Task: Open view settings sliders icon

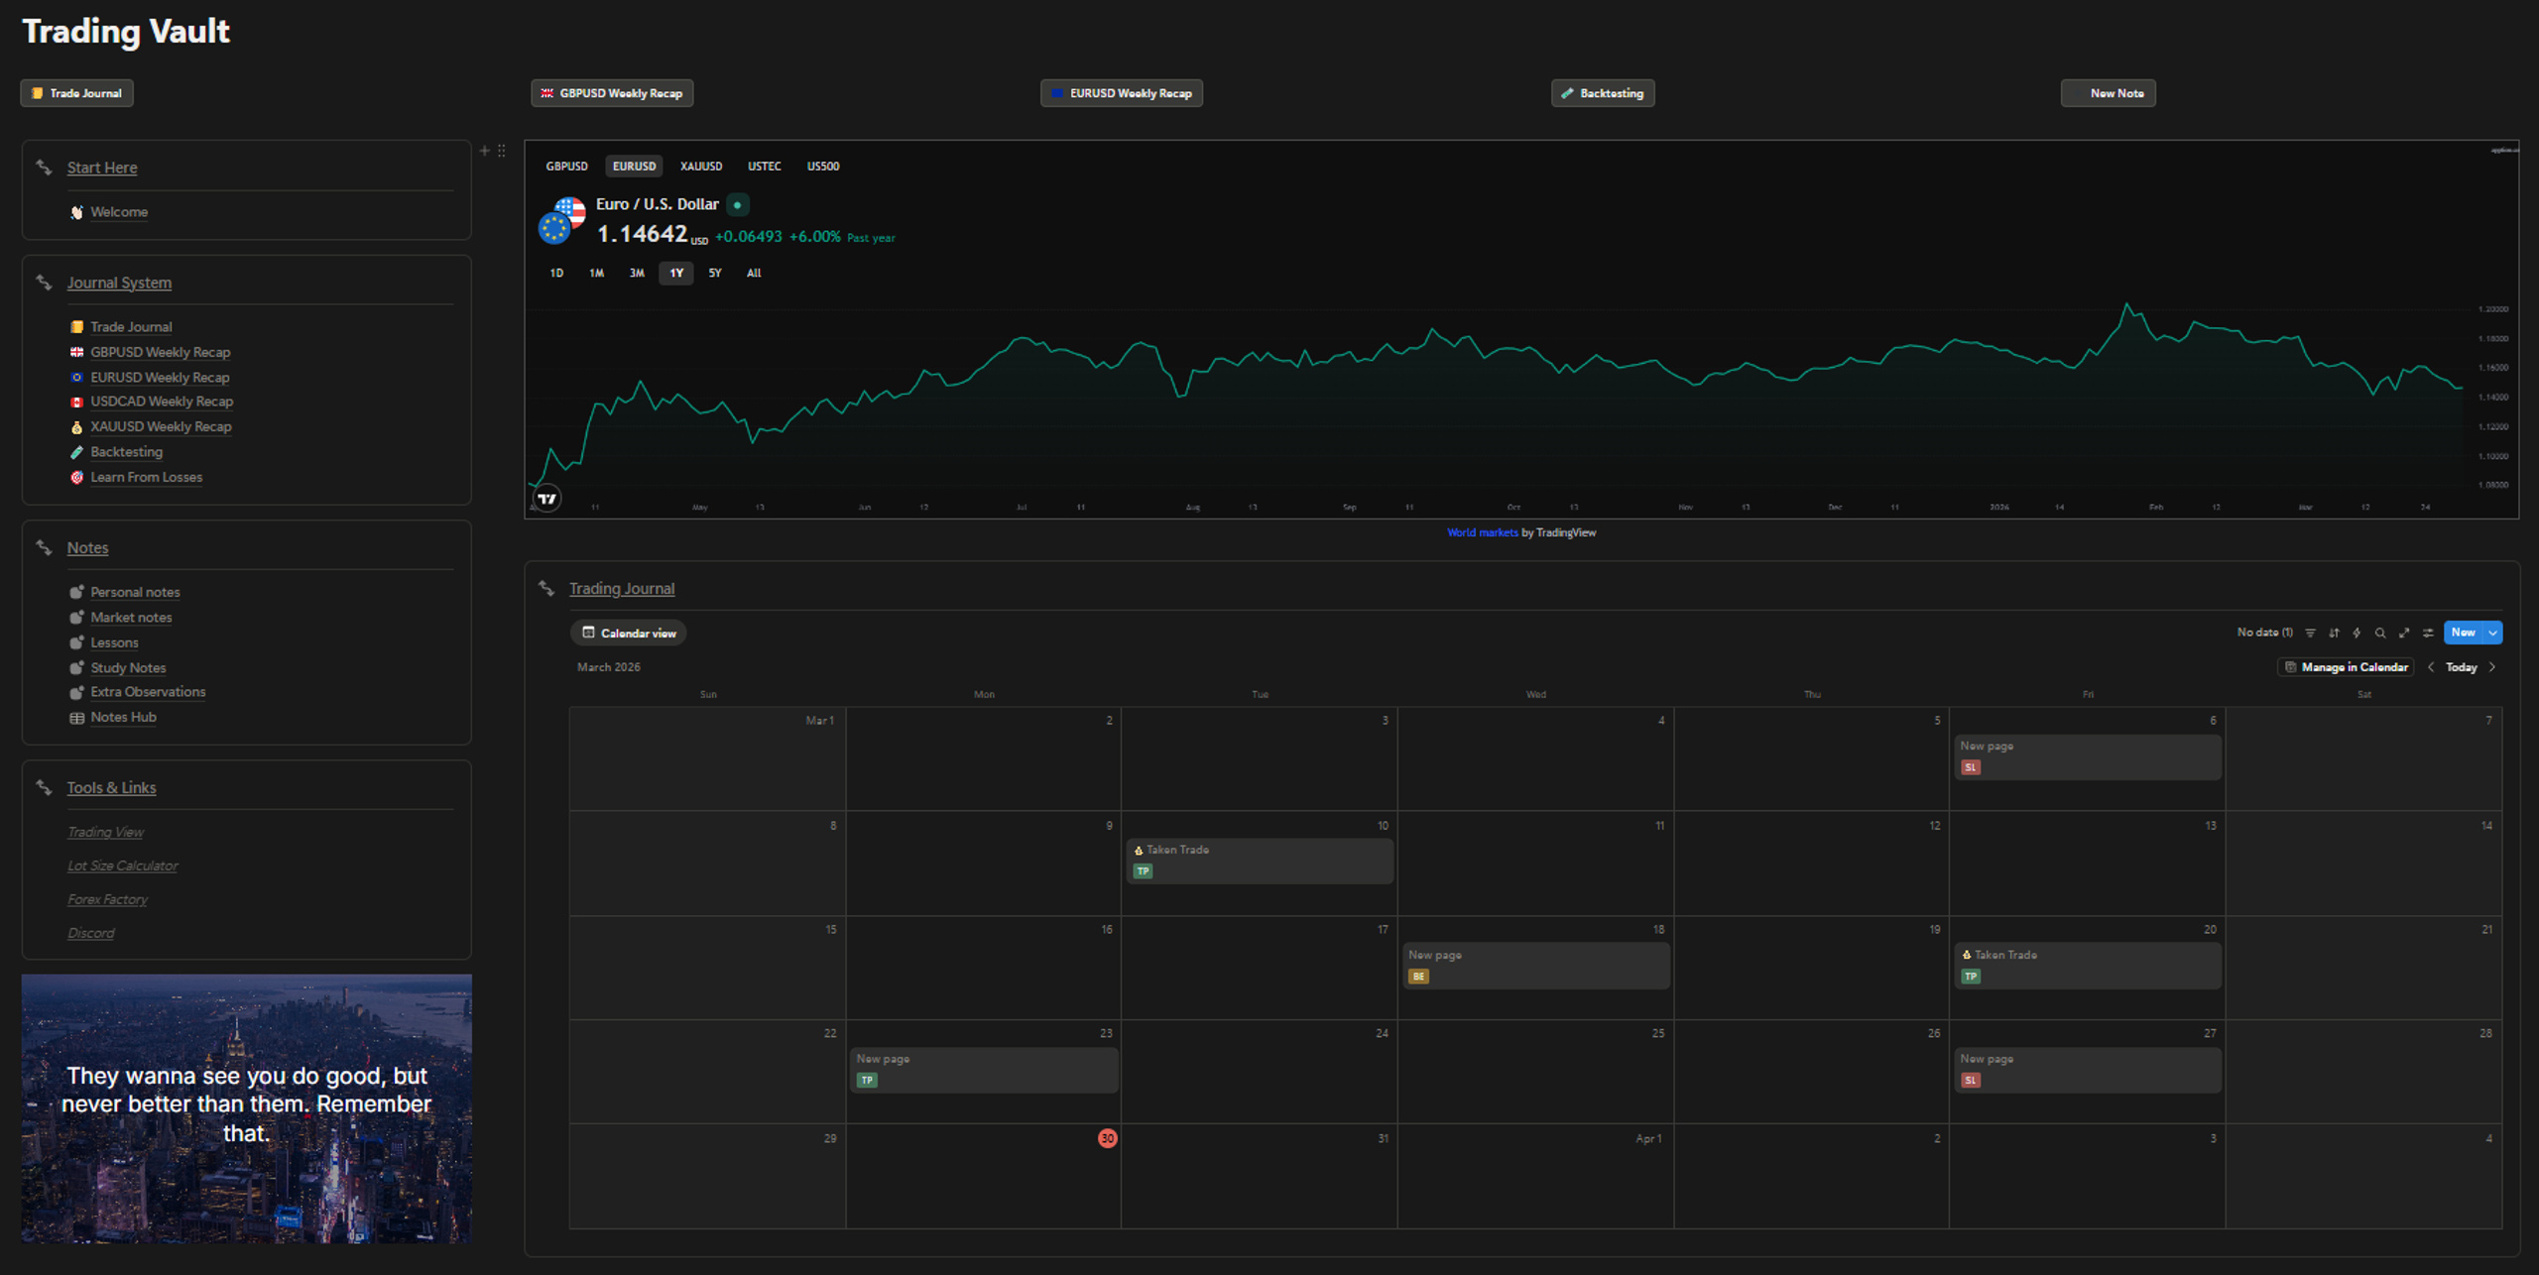Action: pos(2428,633)
